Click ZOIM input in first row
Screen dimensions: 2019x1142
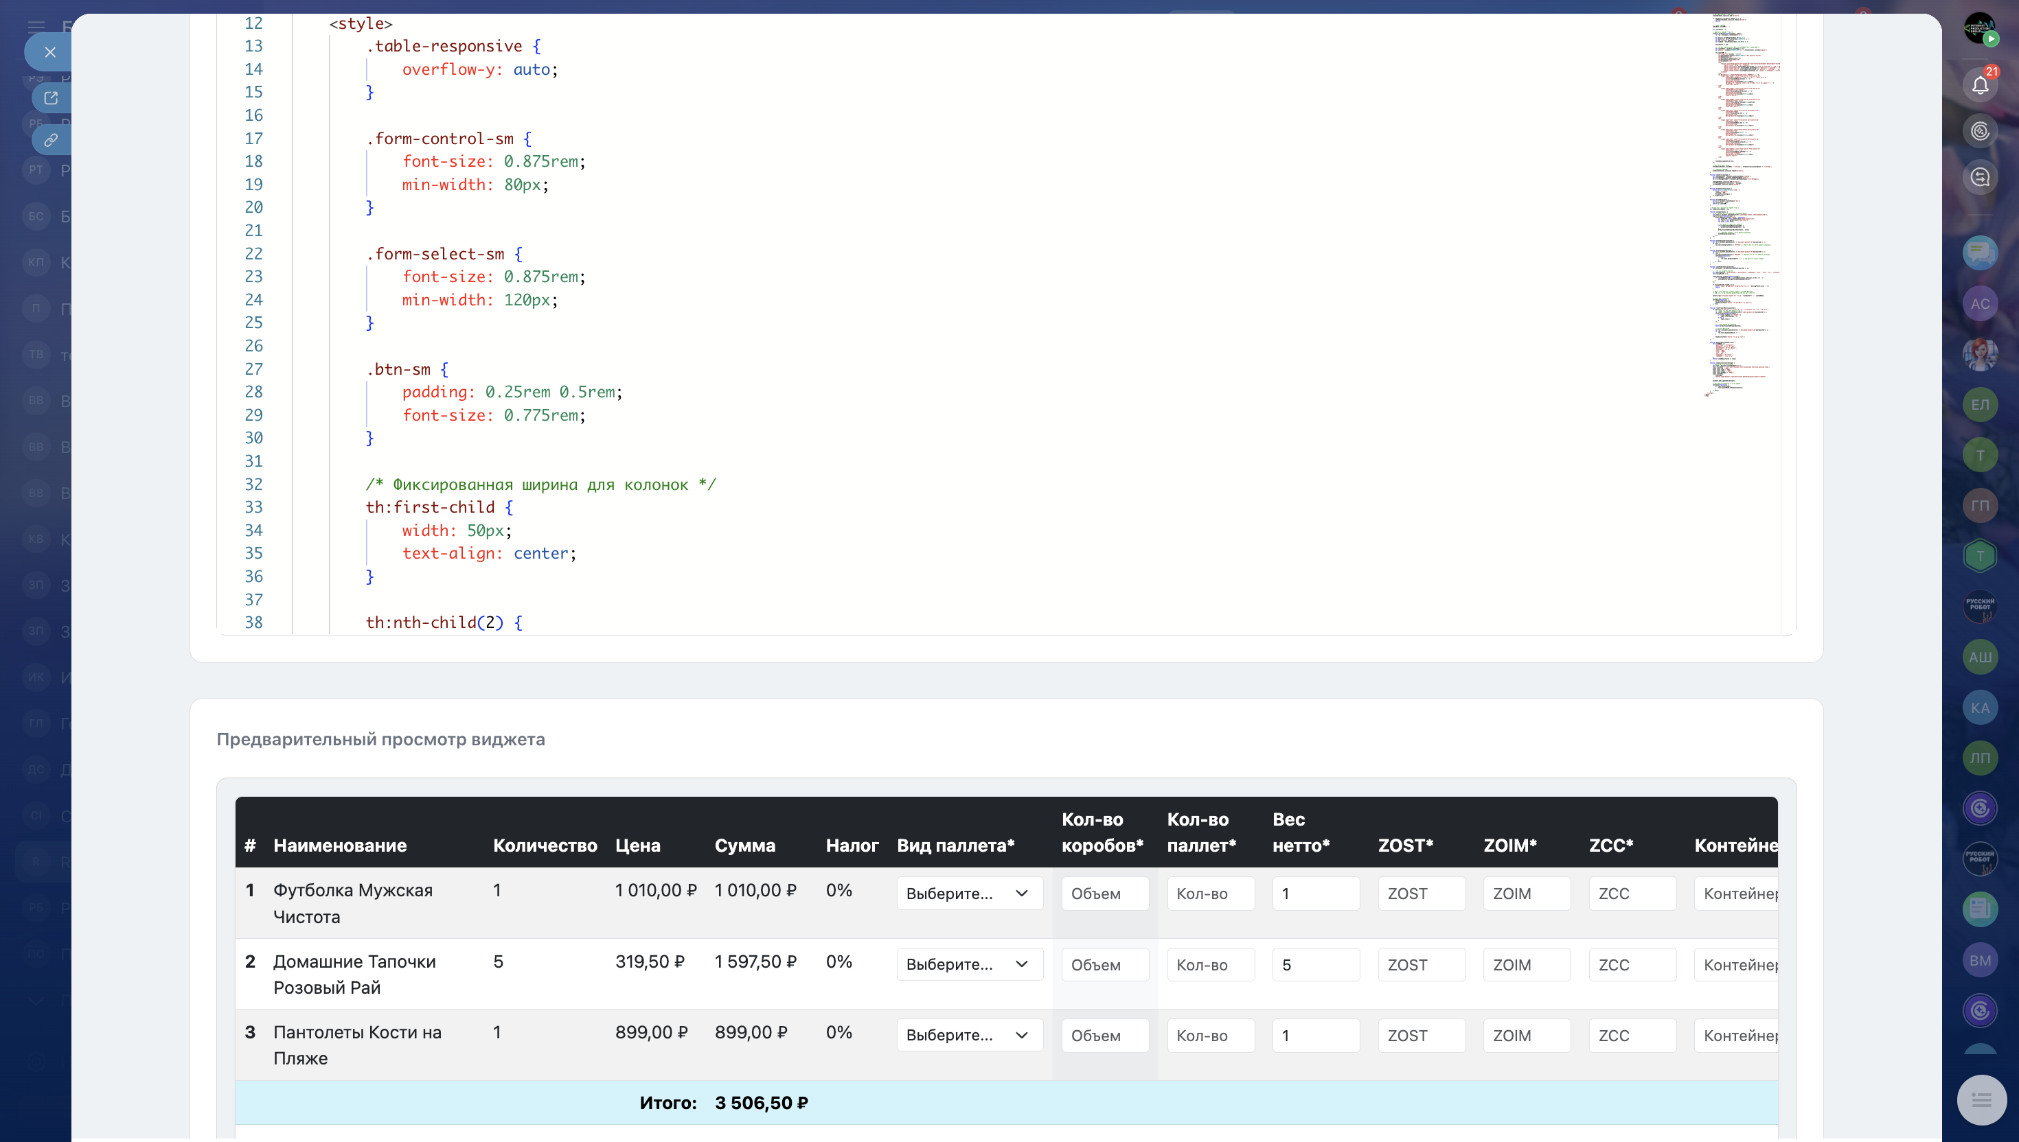(1526, 894)
